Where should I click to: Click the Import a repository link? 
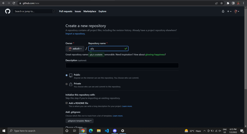[x=75, y=33]
